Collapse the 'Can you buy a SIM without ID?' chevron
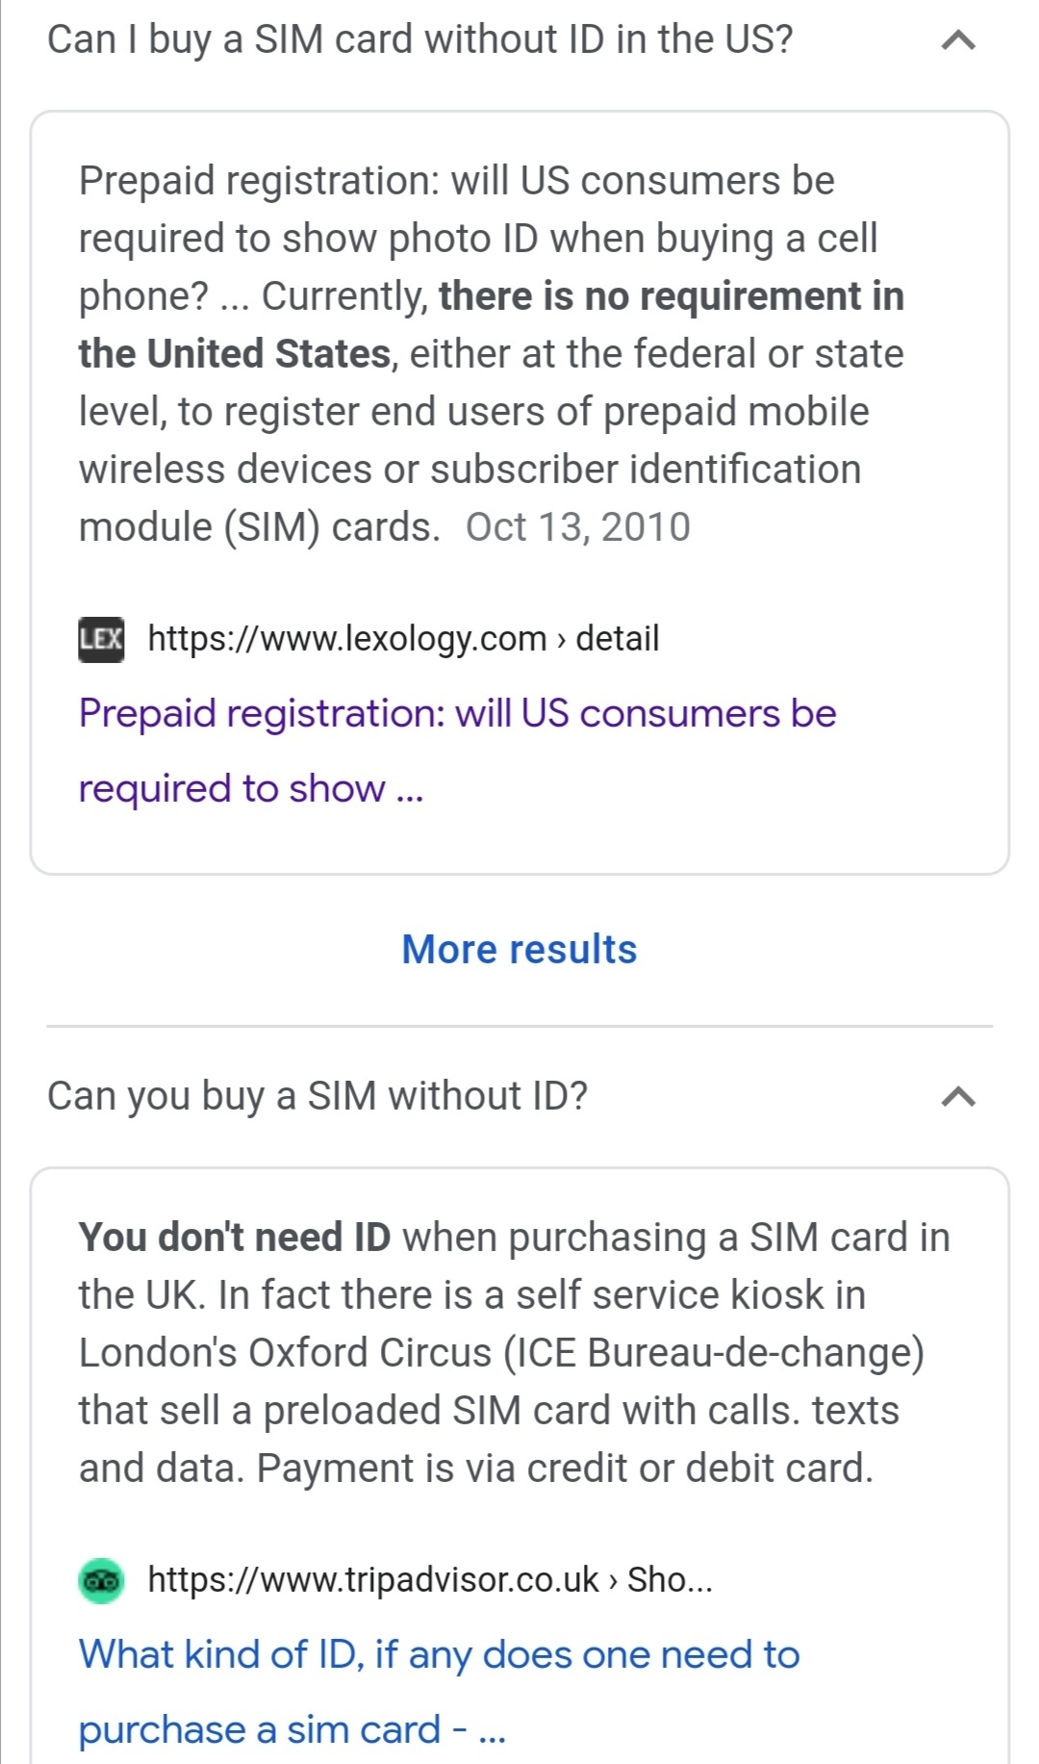This screenshot has width=1039, height=1764. [958, 1096]
